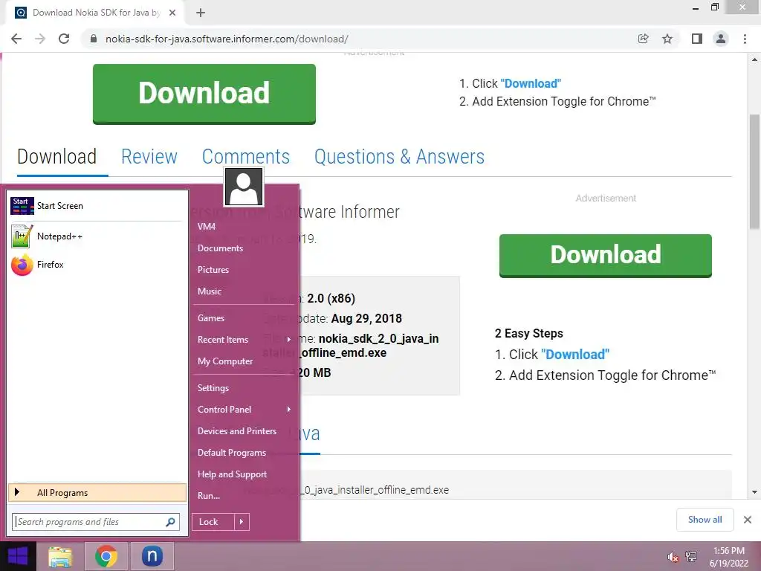Expand the Control Panel submenu arrow
761x571 pixels.
click(289, 410)
